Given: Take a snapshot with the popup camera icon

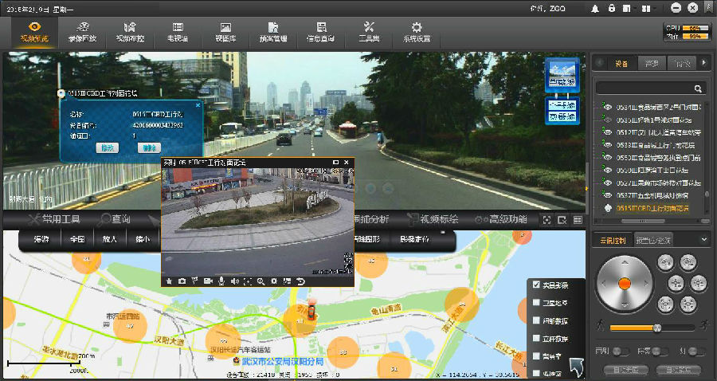Looking at the screenshot, I should tap(182, 281).
